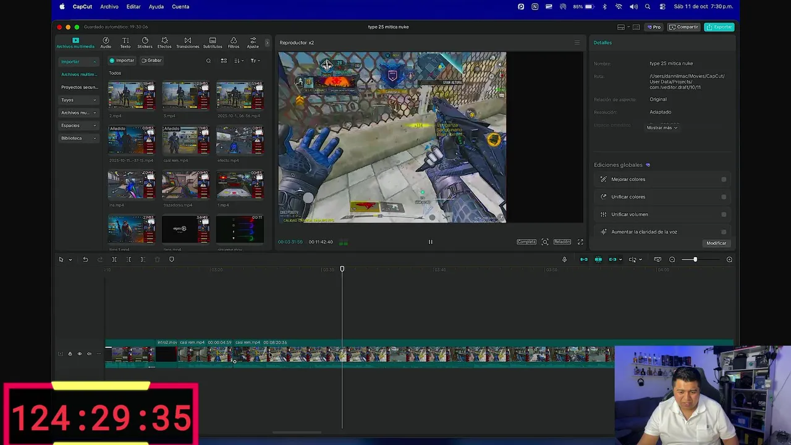Lock the main video track

(70, 354)
